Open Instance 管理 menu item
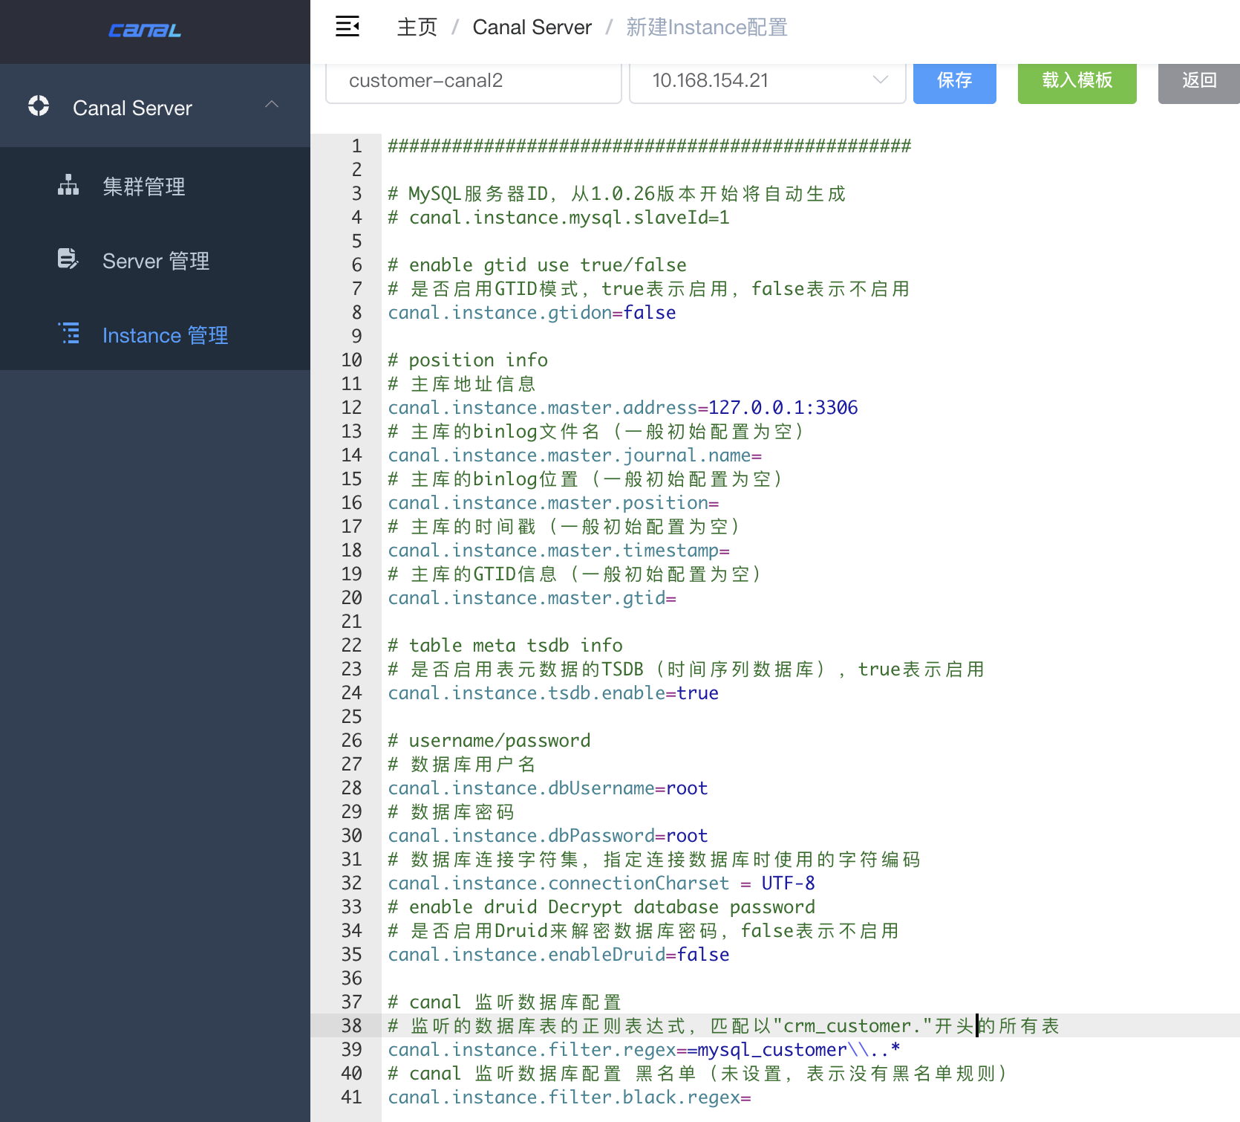This screenshot has width=1240, height=1122. [155, 334]
